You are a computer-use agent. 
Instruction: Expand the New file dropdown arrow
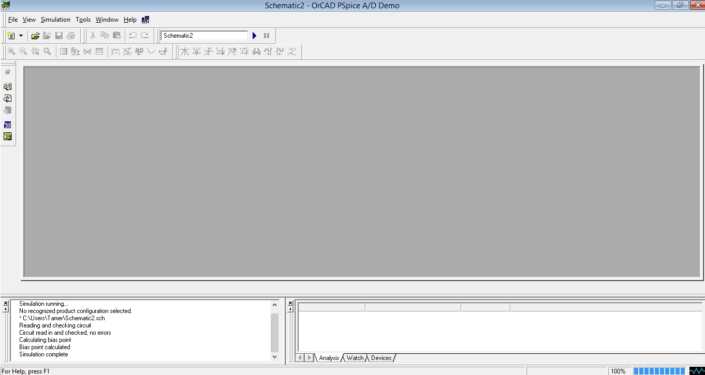click(21, 36)
